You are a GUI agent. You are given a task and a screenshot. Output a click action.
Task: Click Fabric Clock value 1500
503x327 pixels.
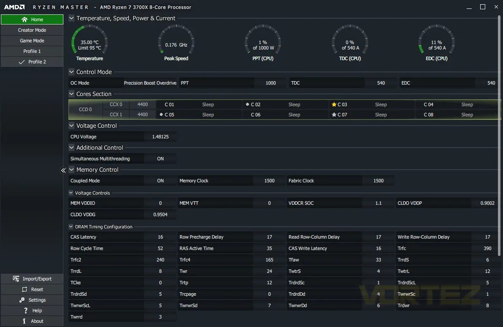pos(379,181)
